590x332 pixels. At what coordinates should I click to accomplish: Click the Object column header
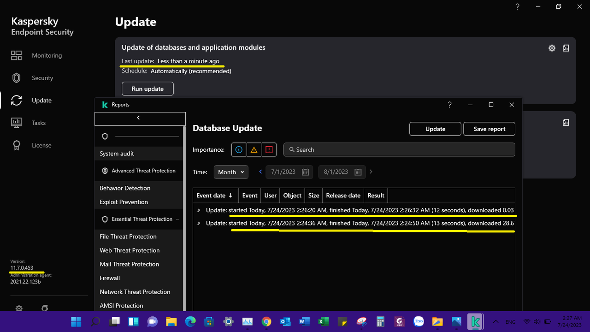292,196
